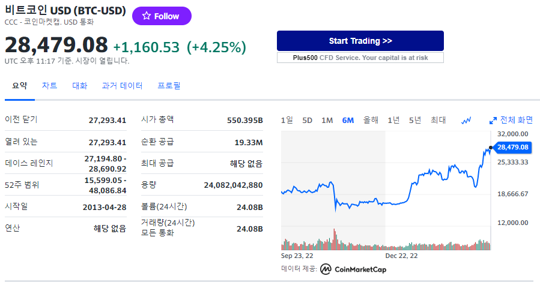Click the 12,000.00 axis label

[x=513, y=223]
